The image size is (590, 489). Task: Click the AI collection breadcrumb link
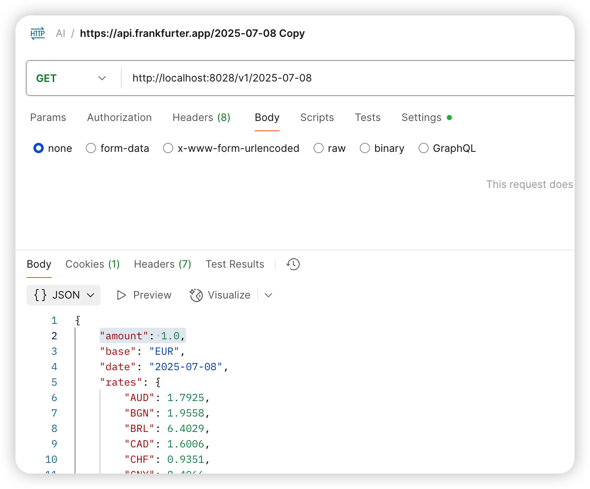click(x=60, y=33)
